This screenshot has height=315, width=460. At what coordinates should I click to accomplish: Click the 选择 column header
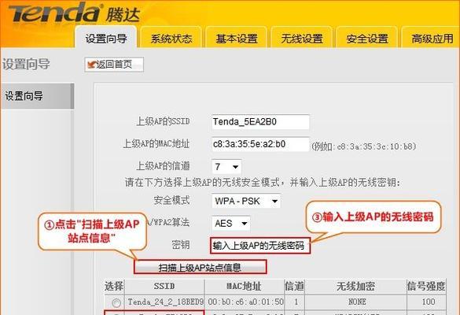point(114,286)
